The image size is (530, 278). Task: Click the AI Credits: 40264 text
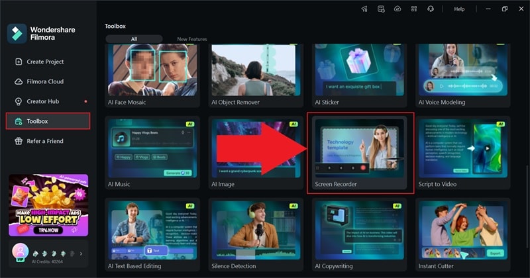pos(47,262)
